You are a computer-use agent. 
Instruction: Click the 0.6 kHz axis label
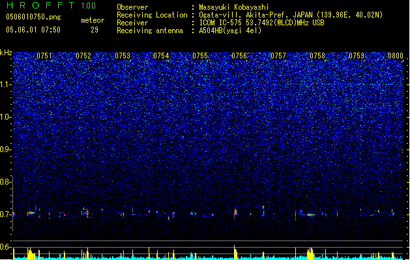click(5, 247)
